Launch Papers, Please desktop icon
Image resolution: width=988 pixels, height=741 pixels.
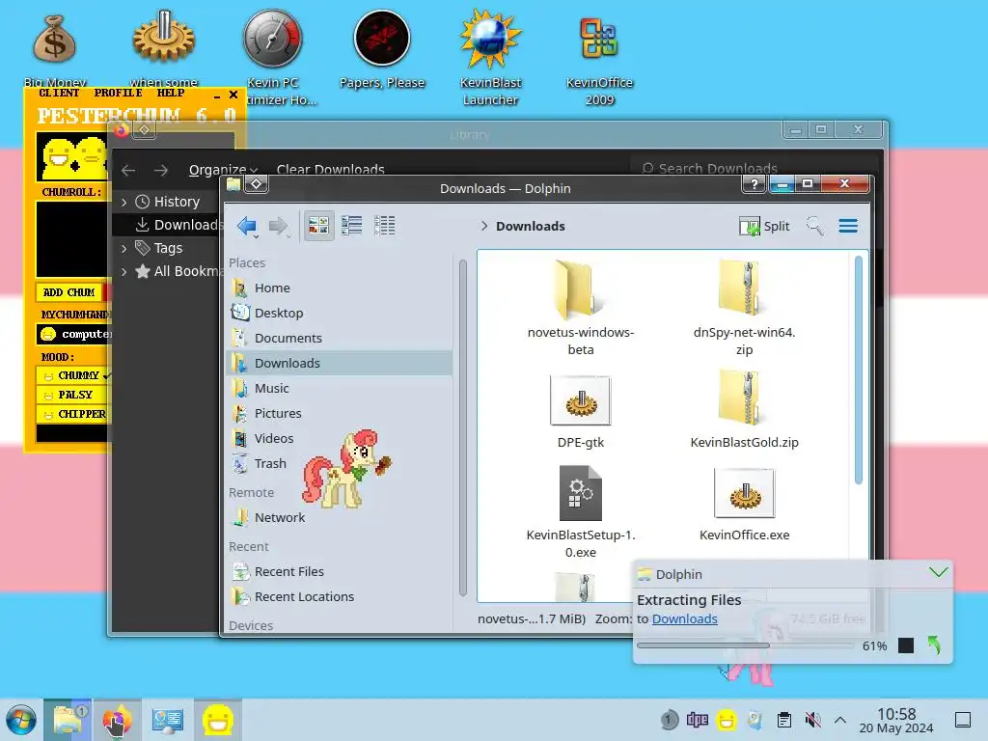tap(382, 47)
